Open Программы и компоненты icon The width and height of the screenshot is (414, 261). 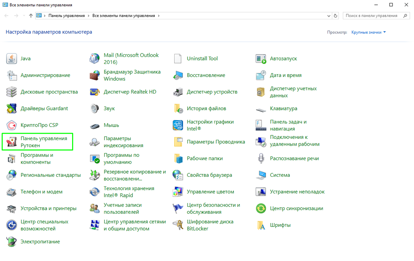[x=12, y=158]
